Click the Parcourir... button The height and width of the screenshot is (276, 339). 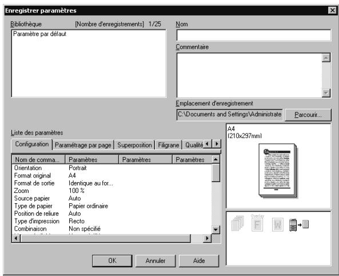[308, 115]
